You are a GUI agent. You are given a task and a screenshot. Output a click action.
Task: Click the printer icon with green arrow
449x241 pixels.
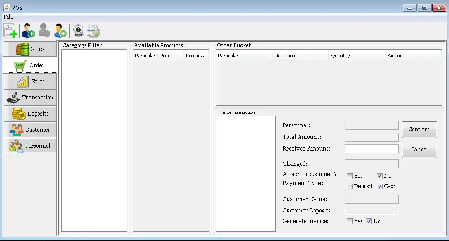click(93, 30)
